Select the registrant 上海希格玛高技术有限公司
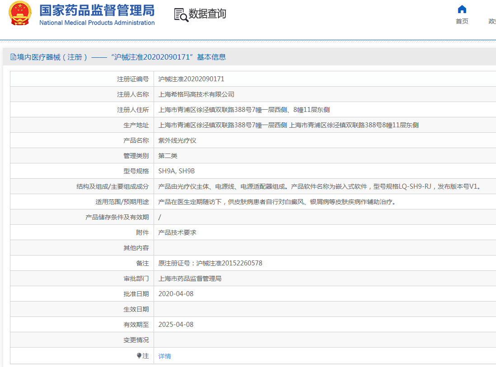496x367 pixels. pyautogui.click(x=196, y=94)
